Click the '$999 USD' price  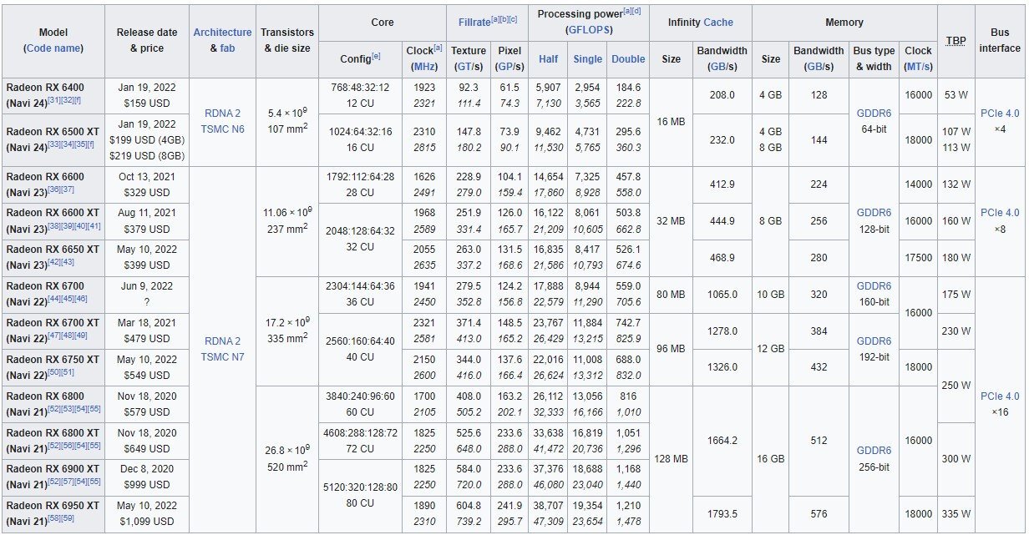tap(148, 485)
